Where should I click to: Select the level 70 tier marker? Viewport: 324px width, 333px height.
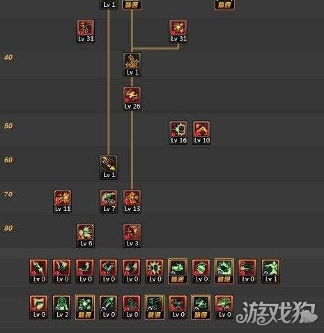[x=8, y=194]
